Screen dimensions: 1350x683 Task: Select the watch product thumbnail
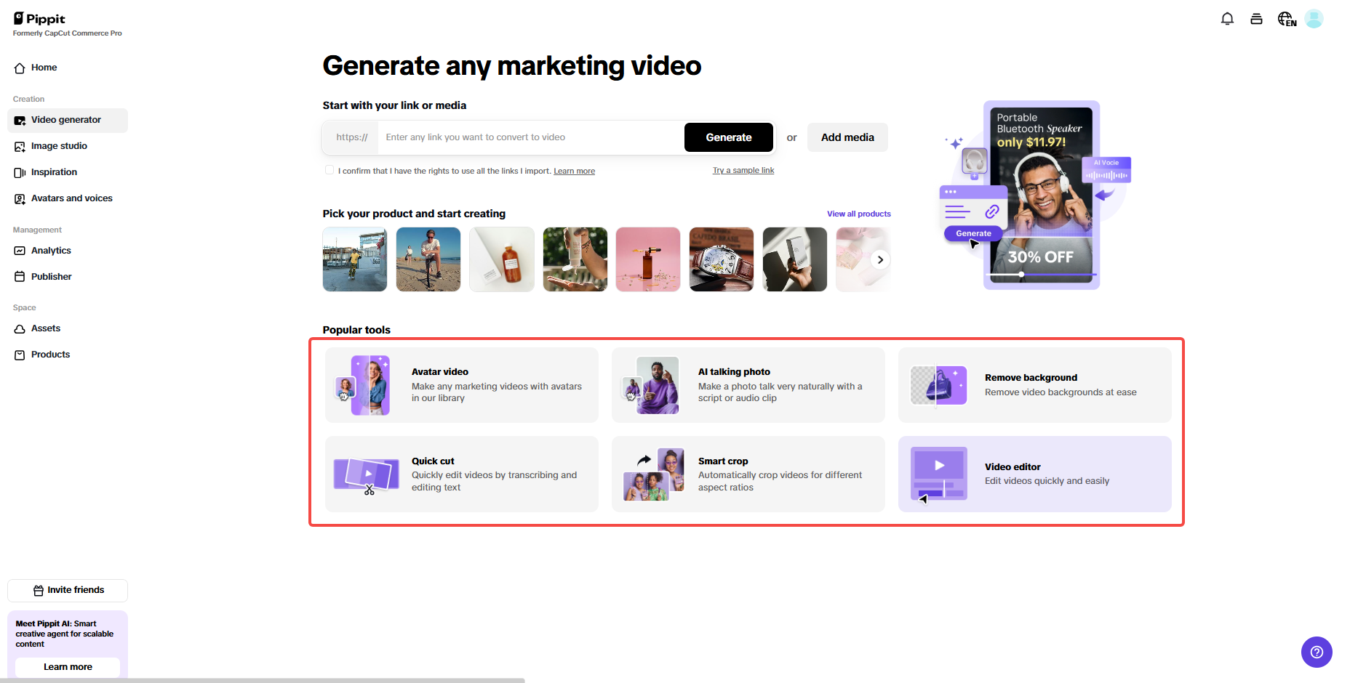coord(721,259)
